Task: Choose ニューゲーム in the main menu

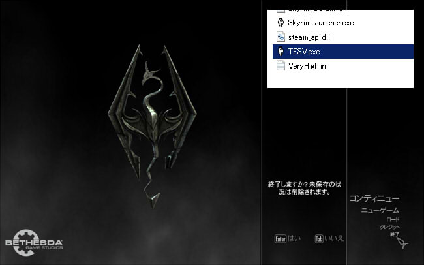Action: coord(380,210)
